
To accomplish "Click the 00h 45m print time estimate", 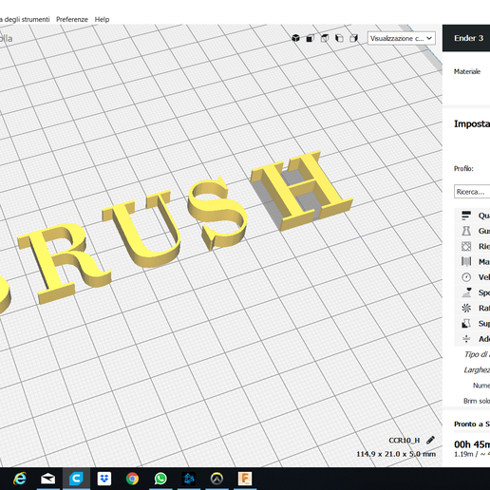I will [x=472, y=444].
